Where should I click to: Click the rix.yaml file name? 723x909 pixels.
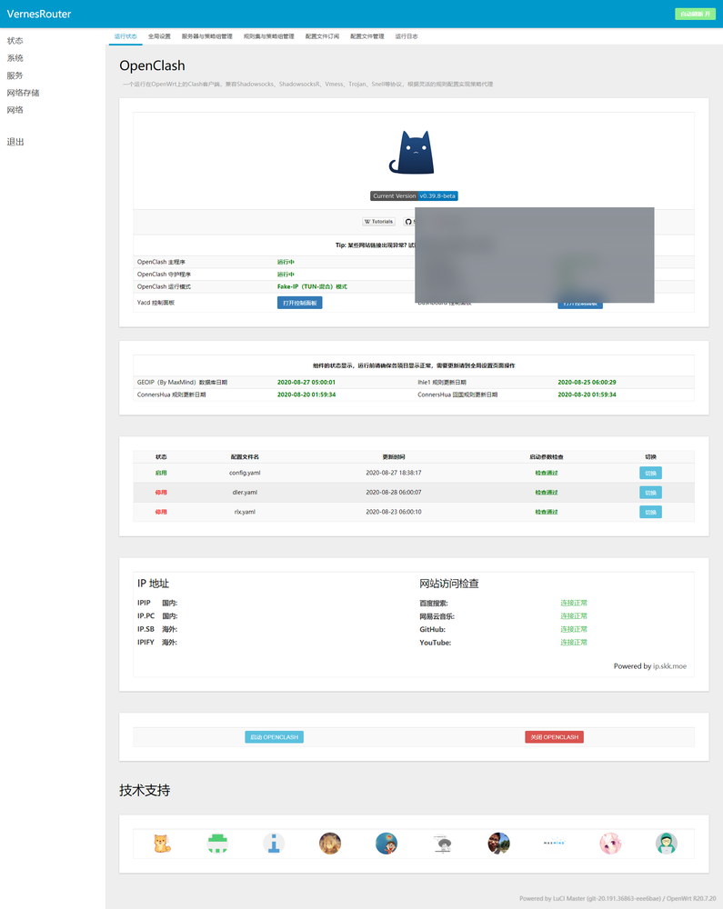coord(245,512)
